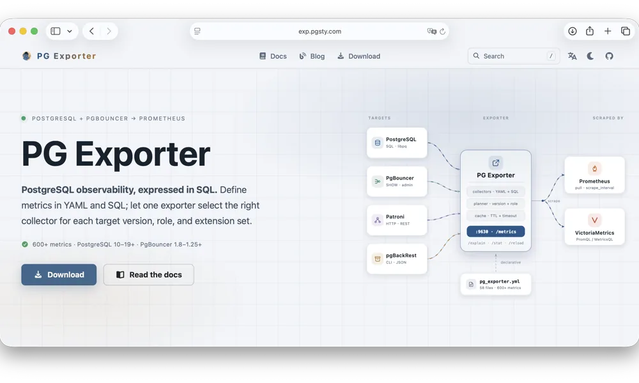Click the TARGETS column label
The image size is (639, 383).
(x=380, y=118)
